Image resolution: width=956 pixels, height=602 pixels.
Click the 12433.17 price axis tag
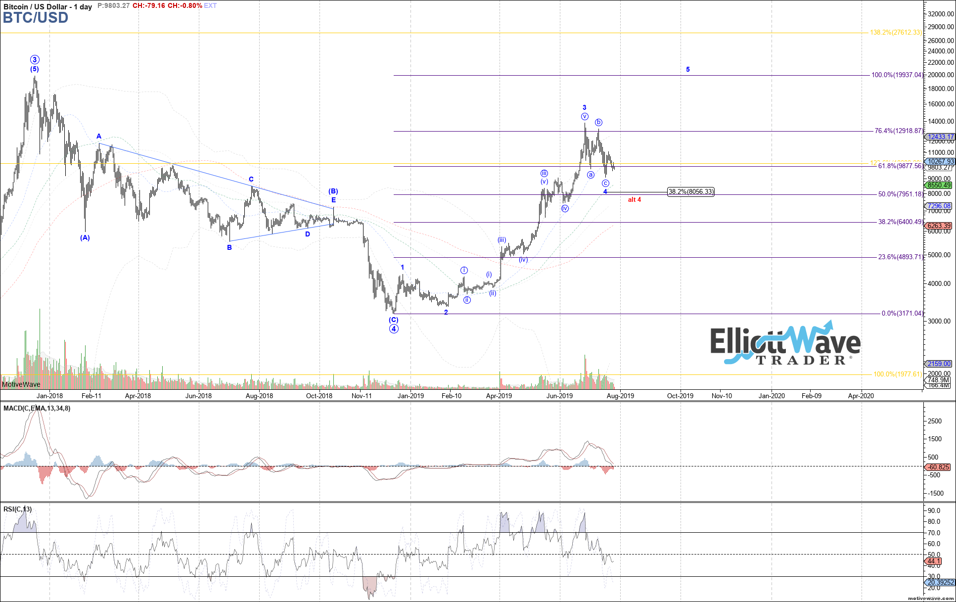tap(940, 137)
